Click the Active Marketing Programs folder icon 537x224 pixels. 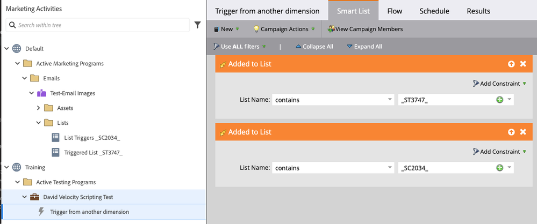pos(27,64)
